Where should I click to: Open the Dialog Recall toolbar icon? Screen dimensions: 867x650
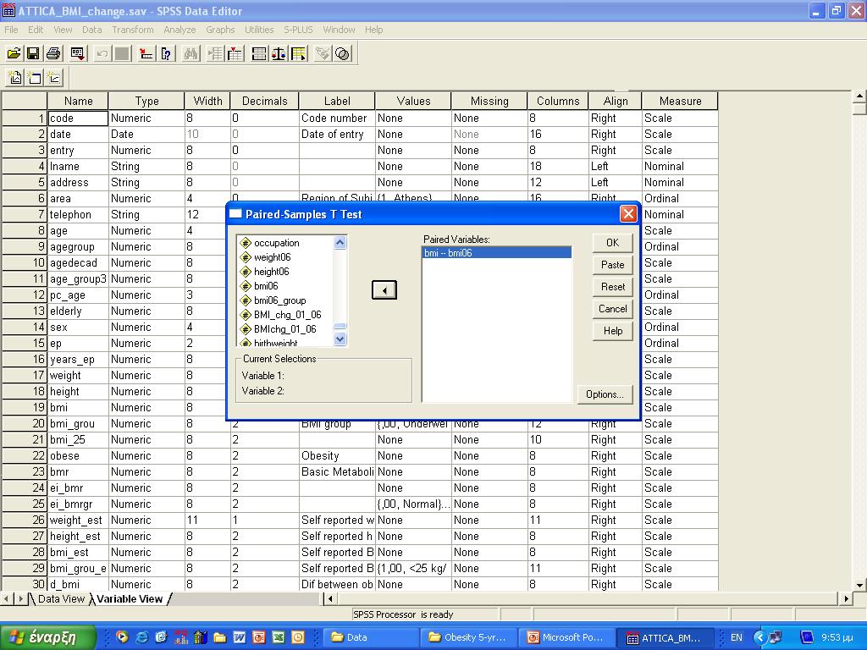[x=77, y=53]
